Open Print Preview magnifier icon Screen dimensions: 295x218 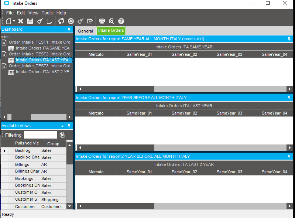point(111,21)
